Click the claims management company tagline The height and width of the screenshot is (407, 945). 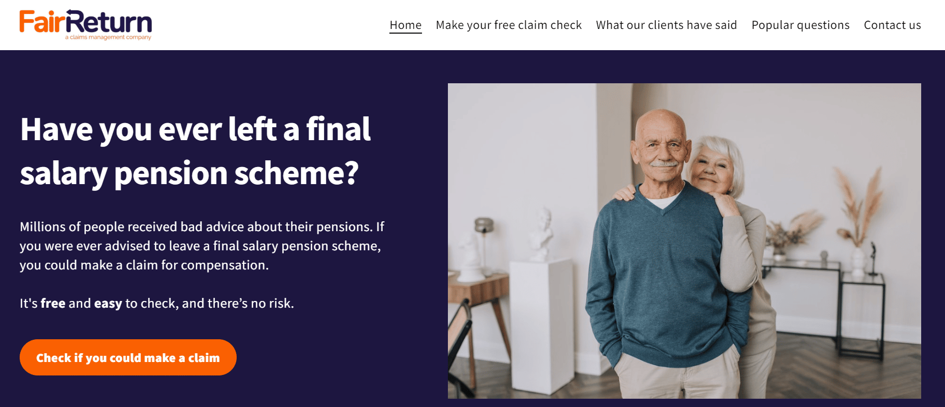108,37
